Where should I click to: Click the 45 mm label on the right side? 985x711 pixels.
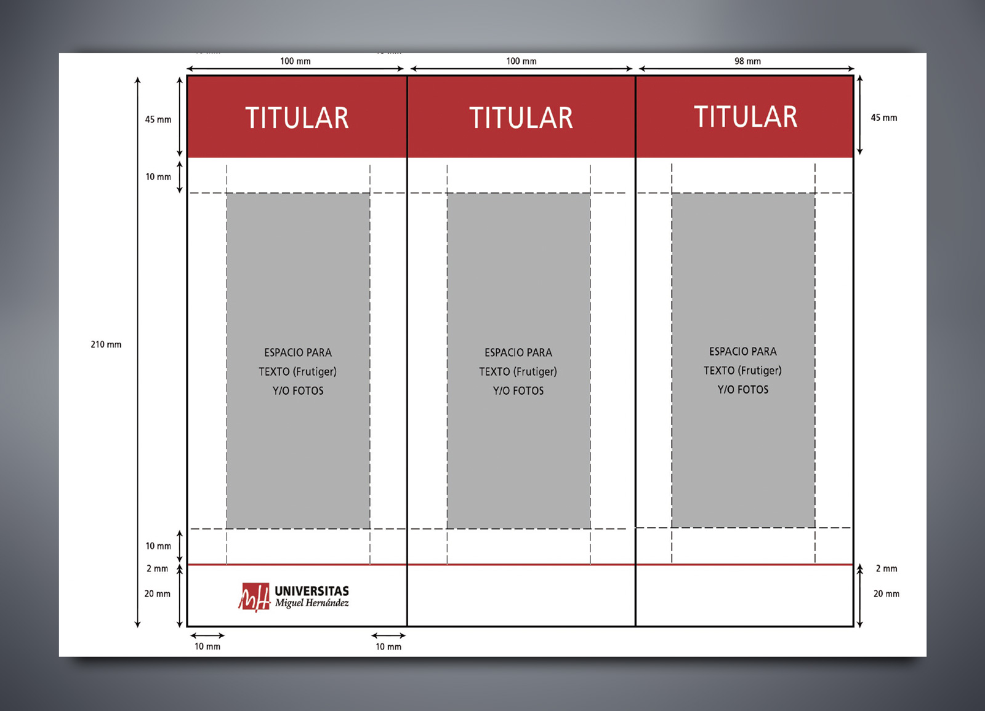(x=883, y=117)
